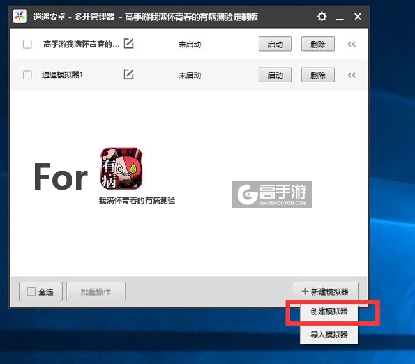Close the 多开管理器 window

(x=358, y=17)
